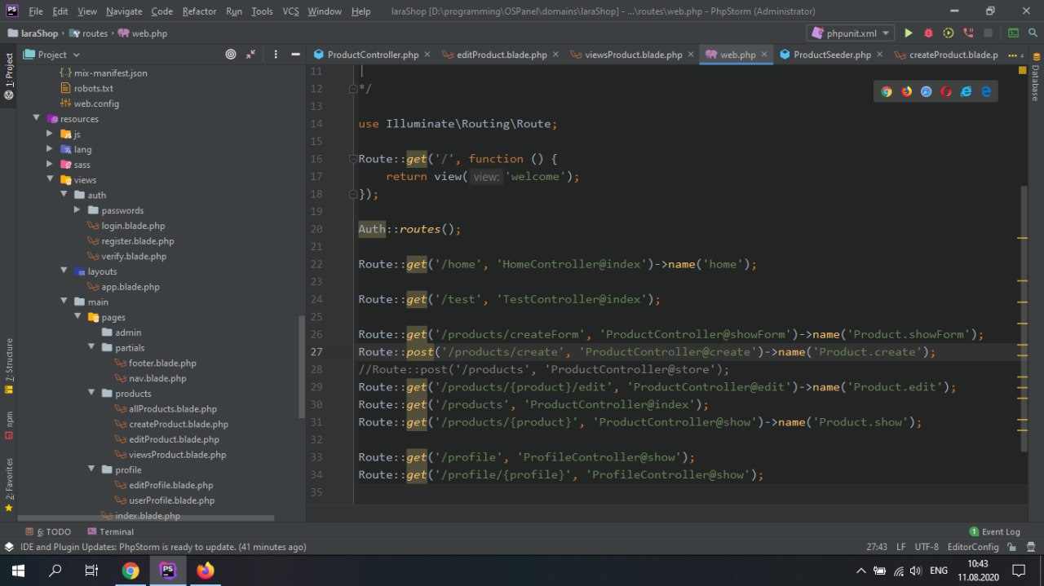Image resolution: width=1044 pixels, height=586 pixels.
Task: Collapse the views folder
Action: pos(50,179)
